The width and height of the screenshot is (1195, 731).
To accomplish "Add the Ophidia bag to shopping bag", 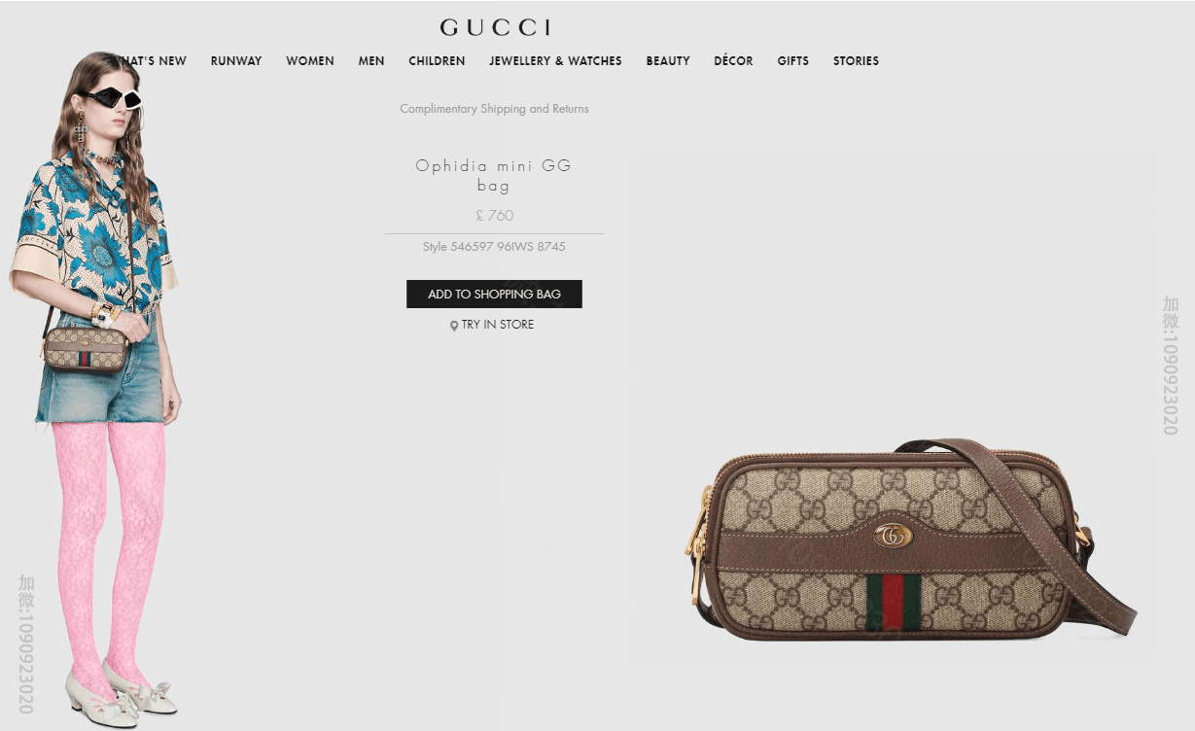I will [x=494, y=294].
